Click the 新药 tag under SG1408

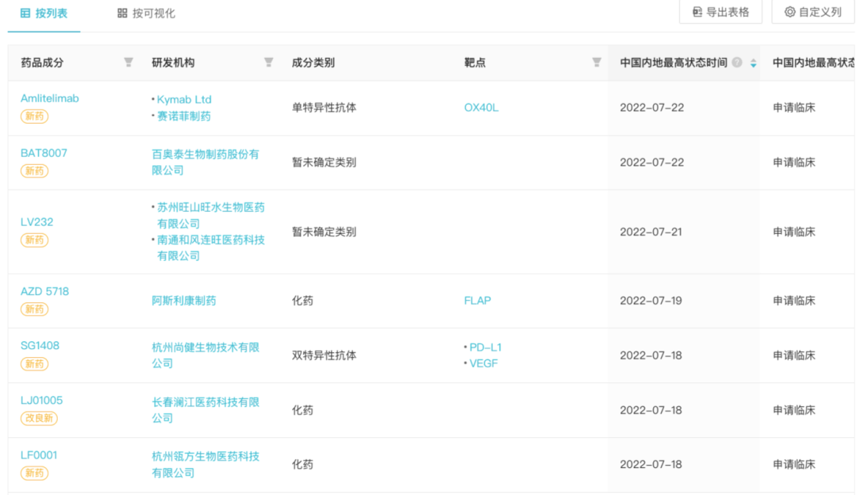pos(34,363)
